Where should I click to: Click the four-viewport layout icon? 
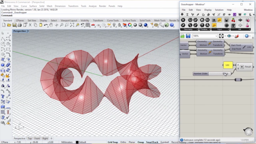[x=88, y=25]
